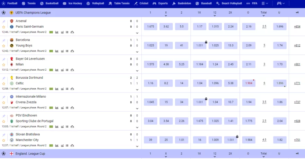Open the +854 more markets link

pyautogui.click(x=297, y=27)
